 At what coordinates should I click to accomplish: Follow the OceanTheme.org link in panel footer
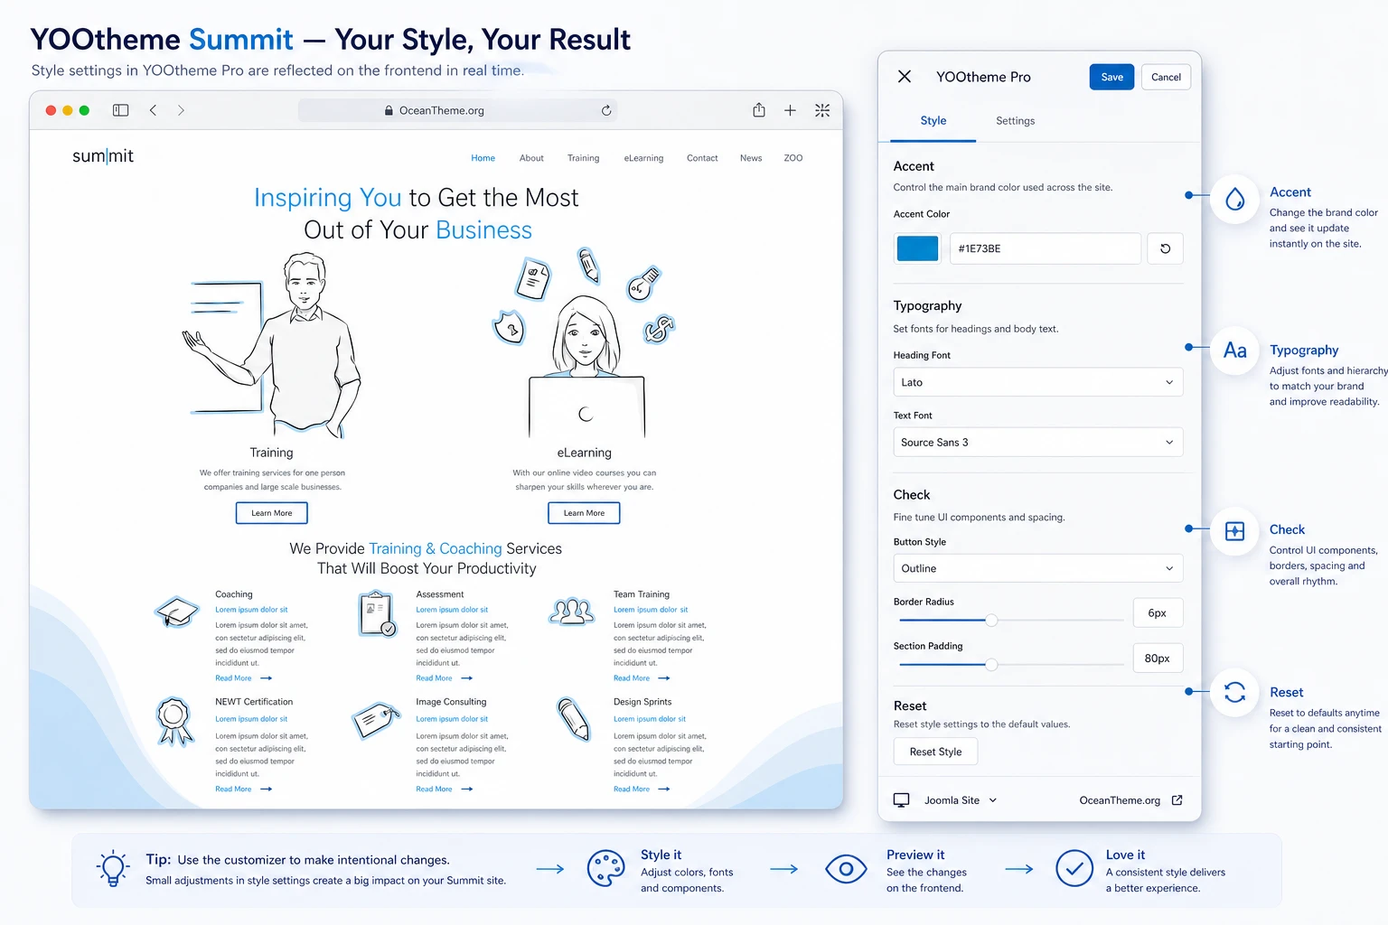pos(1121,800)
